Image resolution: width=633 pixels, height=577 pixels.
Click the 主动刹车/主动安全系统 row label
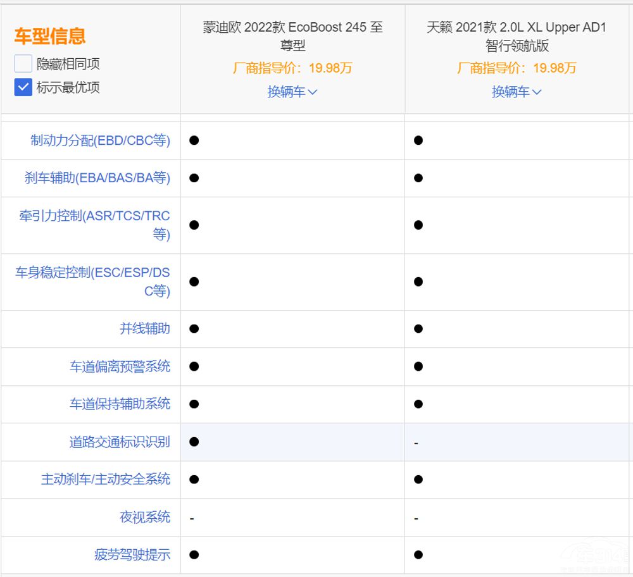(x=106, y=479)
